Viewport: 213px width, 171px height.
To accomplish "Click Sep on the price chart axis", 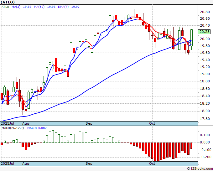I will point(89,123).
